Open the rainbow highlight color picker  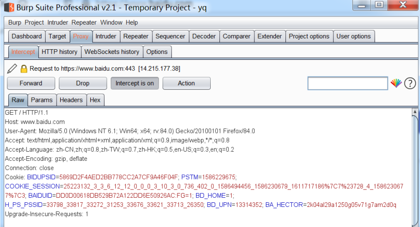pos(396,83)
